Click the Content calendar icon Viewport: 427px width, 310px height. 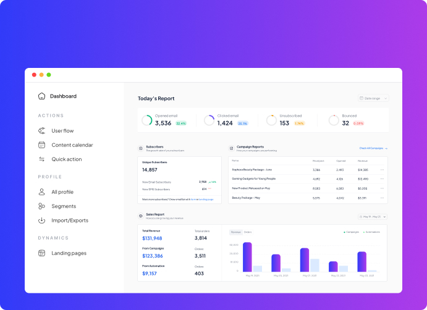point(41,145)
